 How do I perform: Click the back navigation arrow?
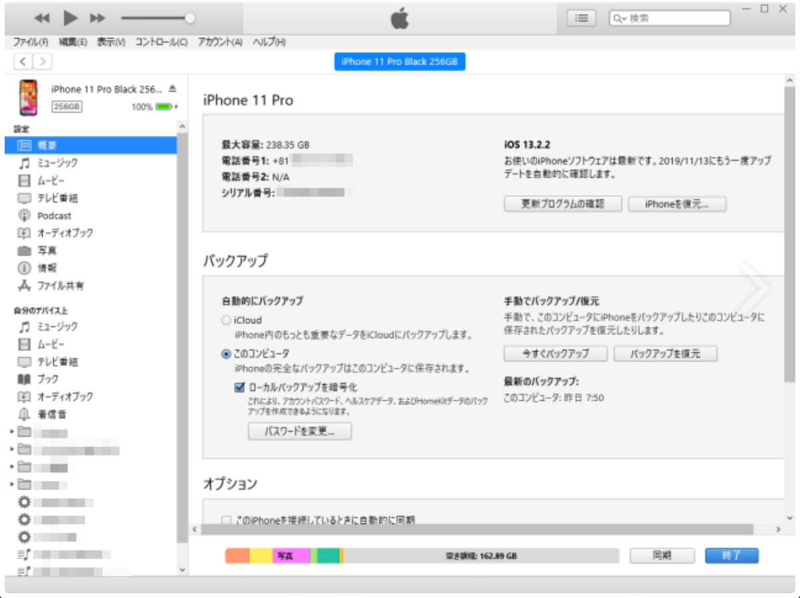tap(23, 62)
